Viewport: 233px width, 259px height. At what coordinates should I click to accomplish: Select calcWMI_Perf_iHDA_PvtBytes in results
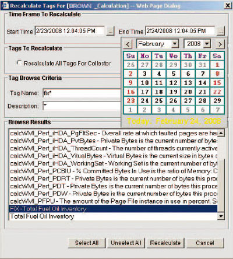tap(113, 141)
